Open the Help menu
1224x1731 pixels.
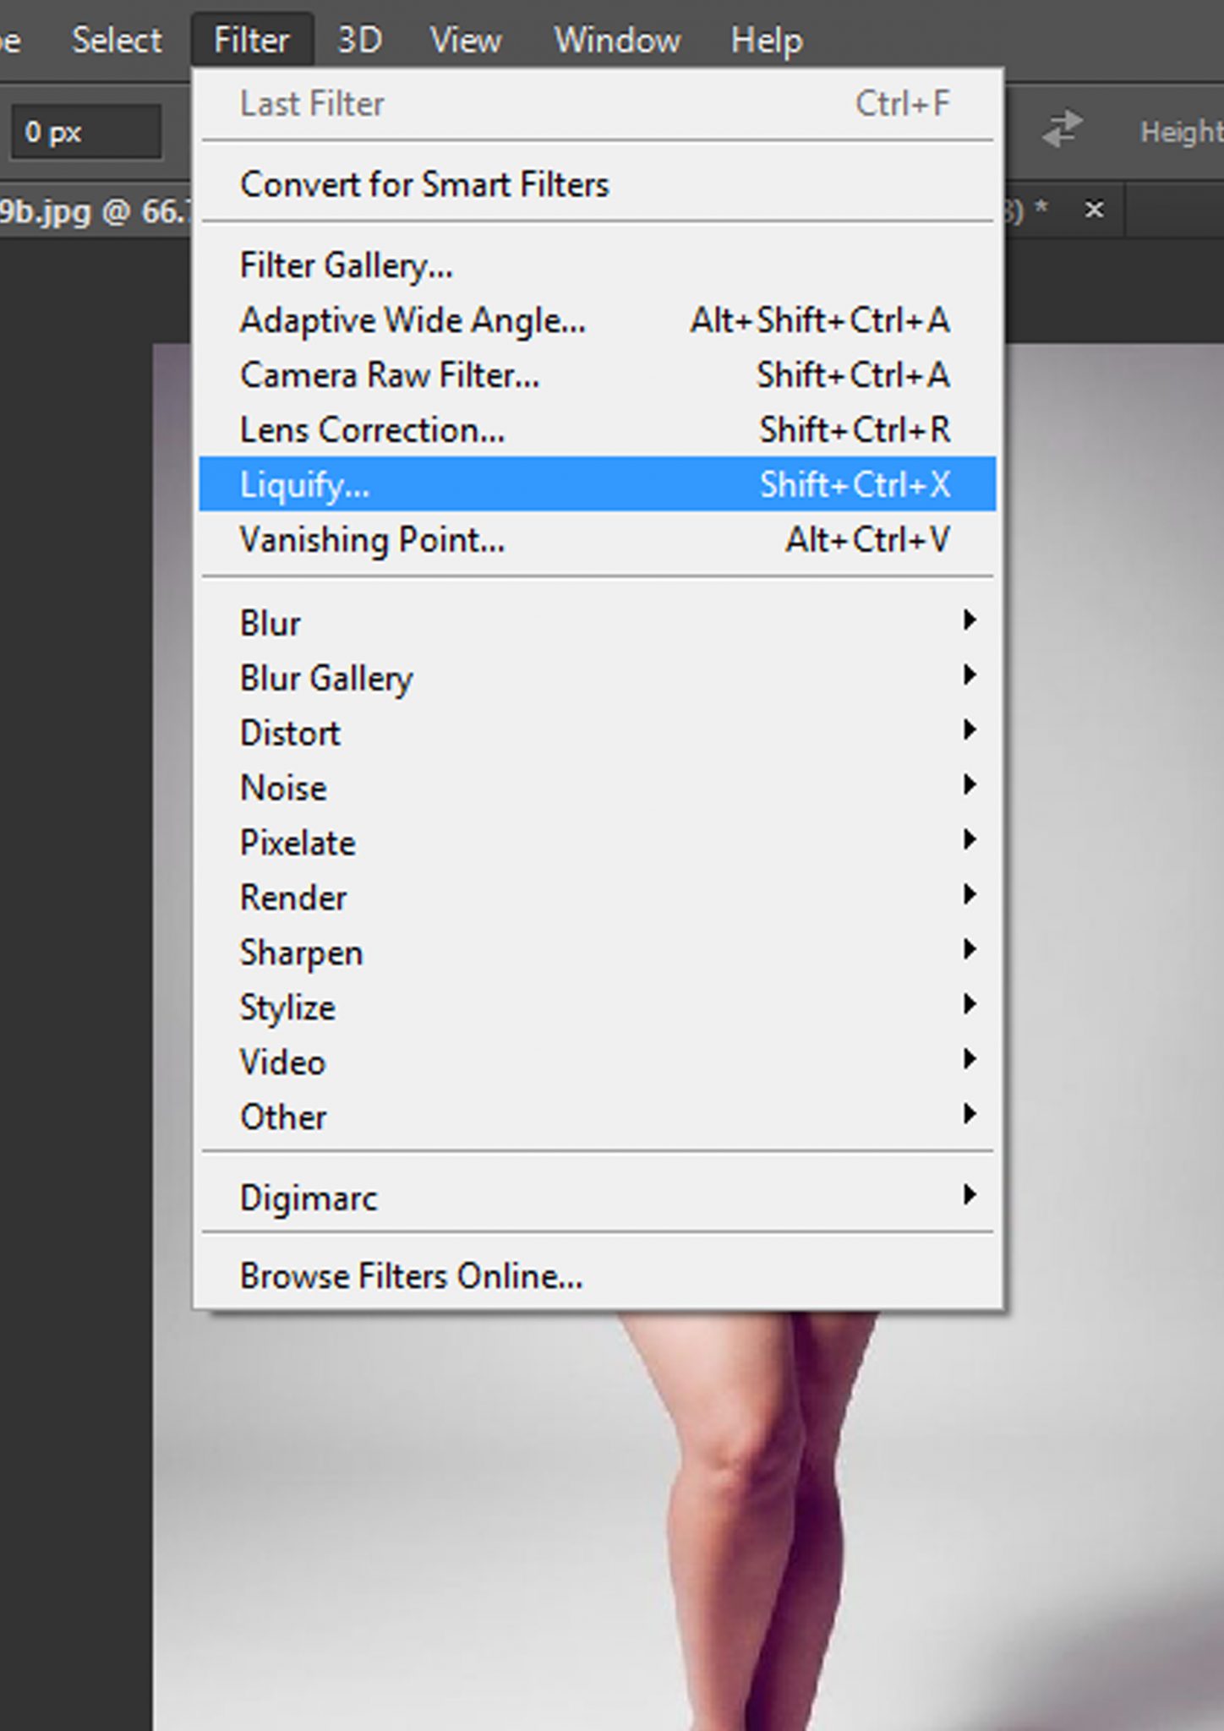point(766,40)
